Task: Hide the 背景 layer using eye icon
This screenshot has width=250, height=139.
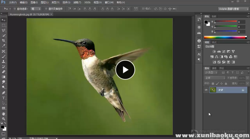Action: point(206,90)
